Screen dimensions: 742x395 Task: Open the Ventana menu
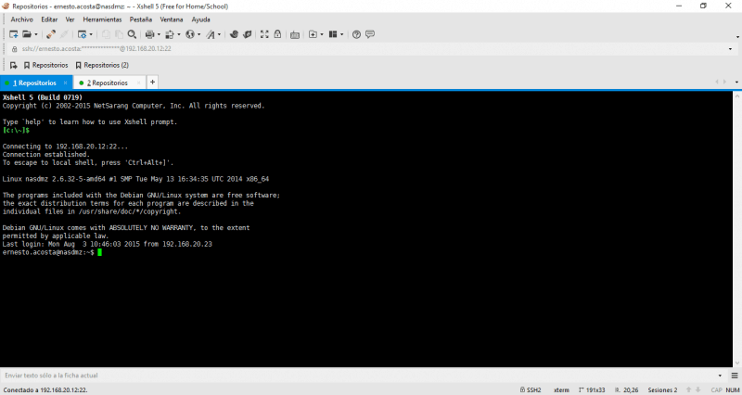tap(172, 19)
